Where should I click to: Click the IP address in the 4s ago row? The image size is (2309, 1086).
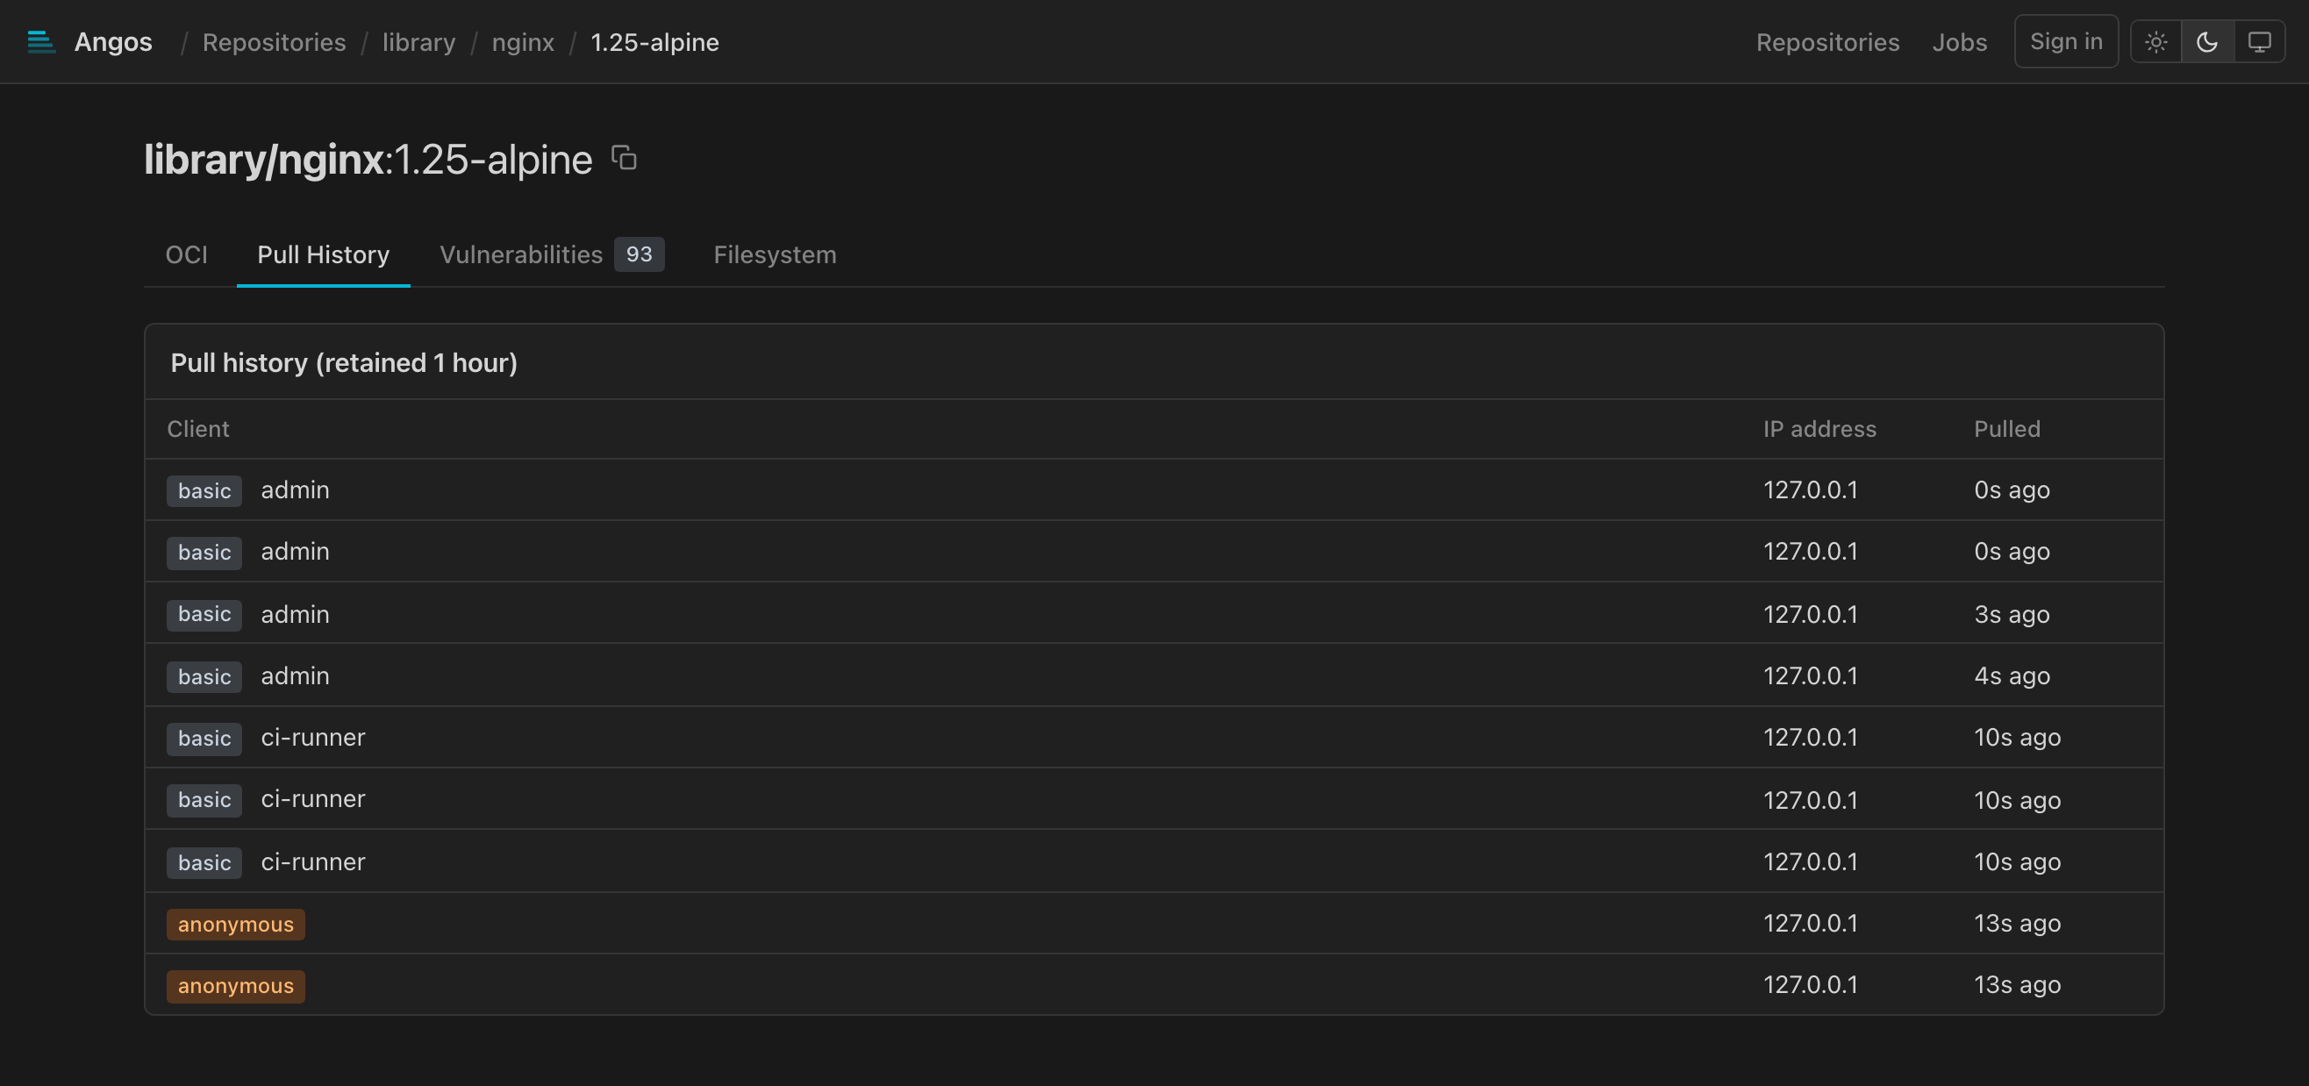pos(1811,675)
